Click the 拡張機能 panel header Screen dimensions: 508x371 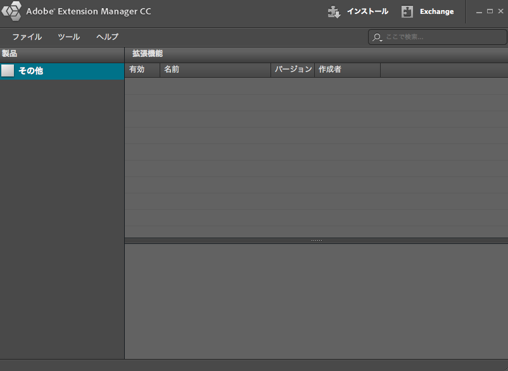pos(316,54)
